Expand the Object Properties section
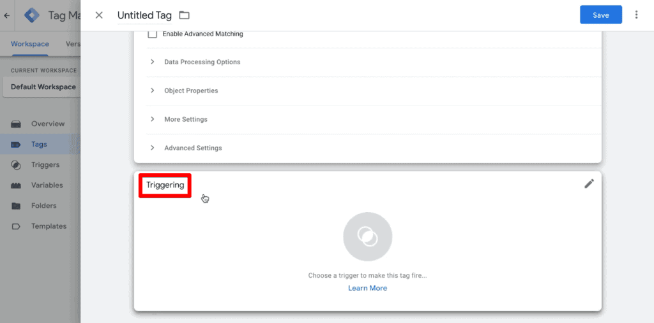Screen dimensions: 654x323 click(374, 90)
